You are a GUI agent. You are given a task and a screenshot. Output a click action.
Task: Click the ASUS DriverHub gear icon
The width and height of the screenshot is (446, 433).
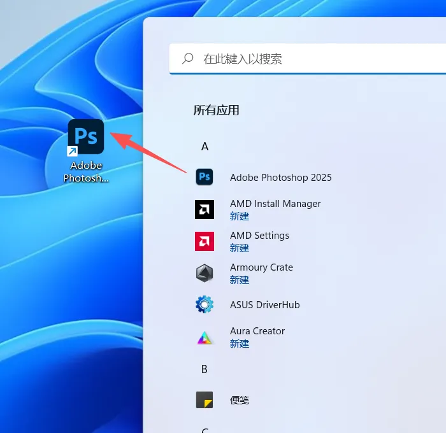[x=205, y=304]
